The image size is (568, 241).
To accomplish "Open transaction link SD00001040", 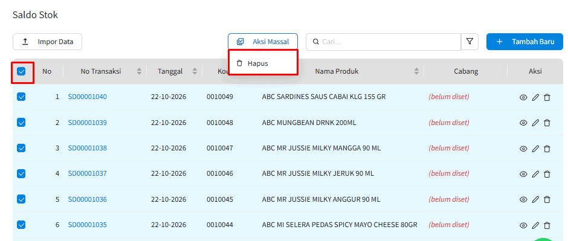I will (x=87, y=97).
